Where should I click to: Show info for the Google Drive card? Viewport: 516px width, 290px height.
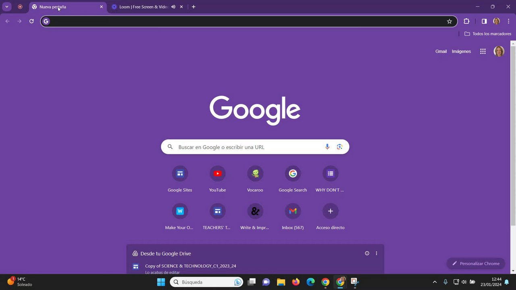(367, 253)
